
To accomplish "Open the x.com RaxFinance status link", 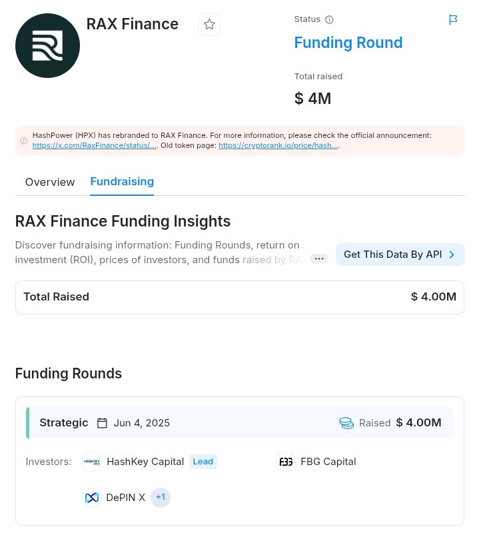I will click(95, 146).
